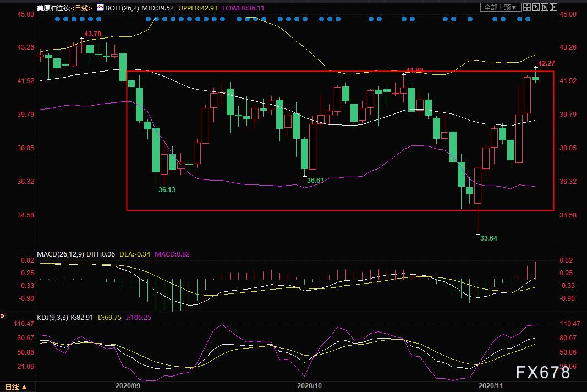Click the 42.27 latest price label

point(546,63)
